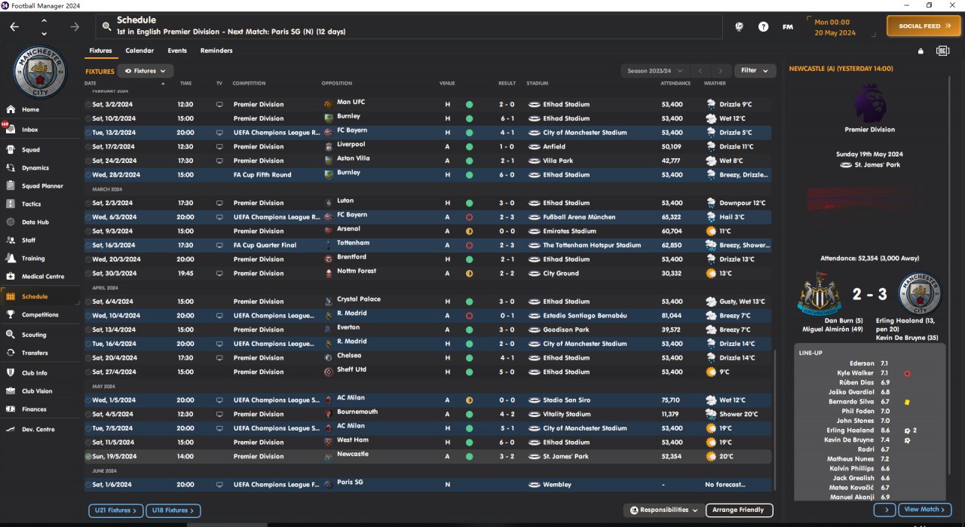Click the help question mark icon

(763, 26)
